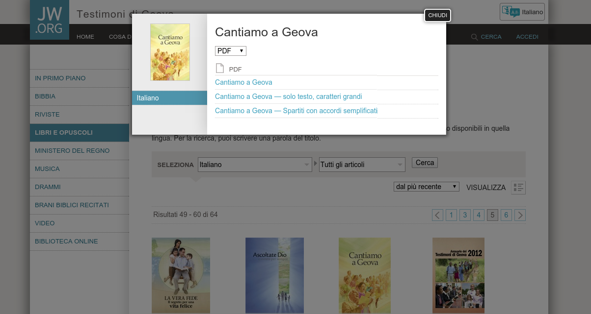Select LIBRI E OPUSCOLI sidebar item
This screenshot has width=591, height=314.
[80, 132]
